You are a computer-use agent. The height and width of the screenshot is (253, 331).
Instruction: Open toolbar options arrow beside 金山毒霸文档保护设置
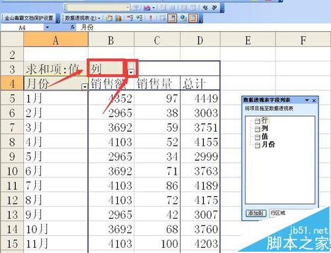58,19
